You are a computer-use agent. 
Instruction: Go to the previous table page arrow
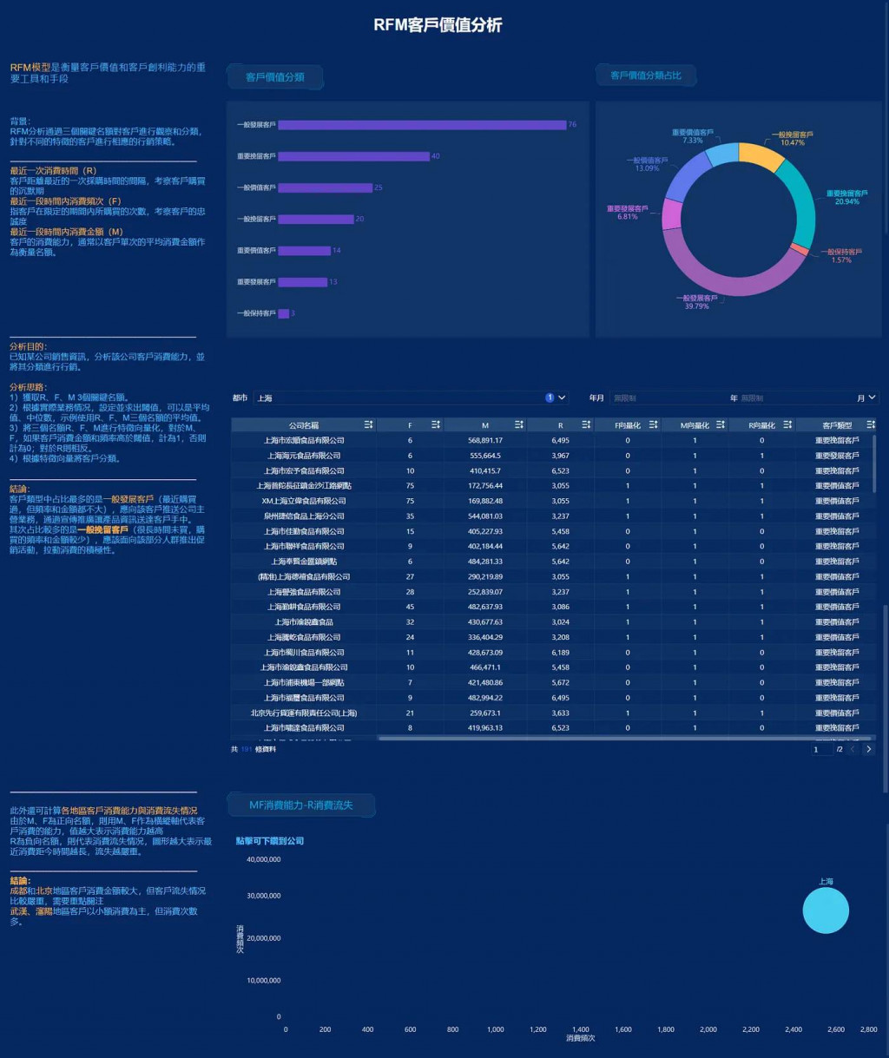pyautogui.click(x=853, y=749)
